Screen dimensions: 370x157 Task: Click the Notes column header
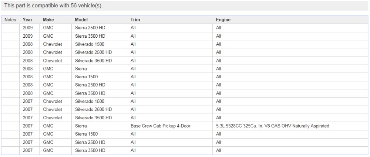(x=10, y=20)
